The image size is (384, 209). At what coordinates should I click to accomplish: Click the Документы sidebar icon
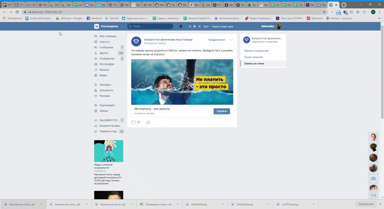coord(96,90)
